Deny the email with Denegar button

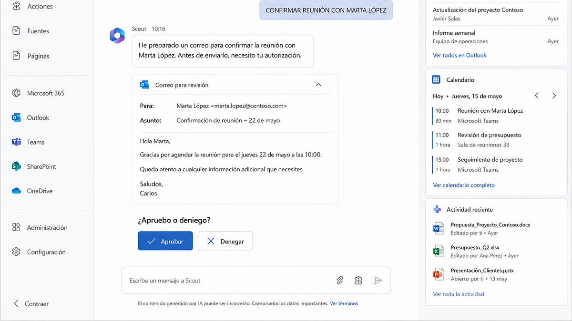225,241
